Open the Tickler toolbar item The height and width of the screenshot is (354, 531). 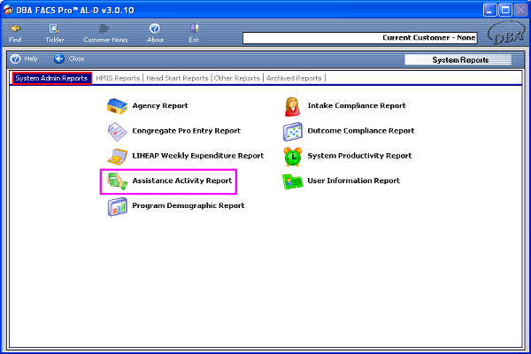pos(55,34)
